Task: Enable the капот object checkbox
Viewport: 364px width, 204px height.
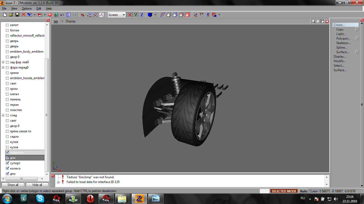Action: pyautogui.click(x=7, y=25)
